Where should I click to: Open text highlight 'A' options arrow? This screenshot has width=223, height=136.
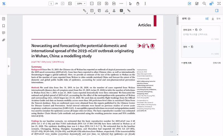tap(124, 13)
